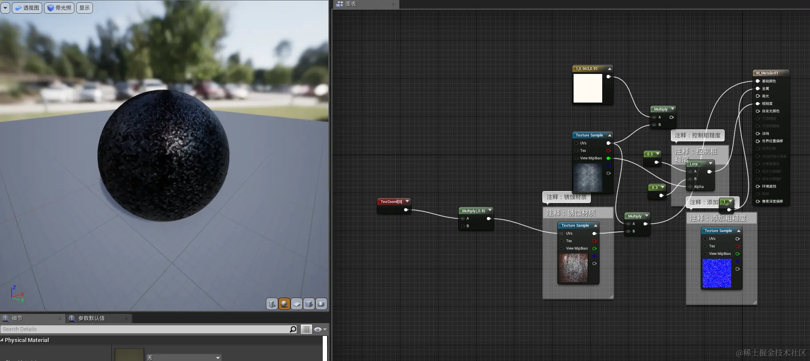Collapse the blue Texture Sample node preview
The width and height of the screenshot is (810, 361).
click(739, 231)
